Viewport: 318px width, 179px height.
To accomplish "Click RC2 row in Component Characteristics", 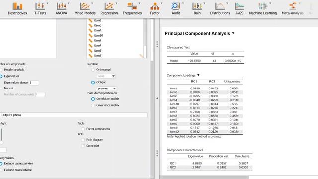I will pyautogui.click(x=210, y=167).
